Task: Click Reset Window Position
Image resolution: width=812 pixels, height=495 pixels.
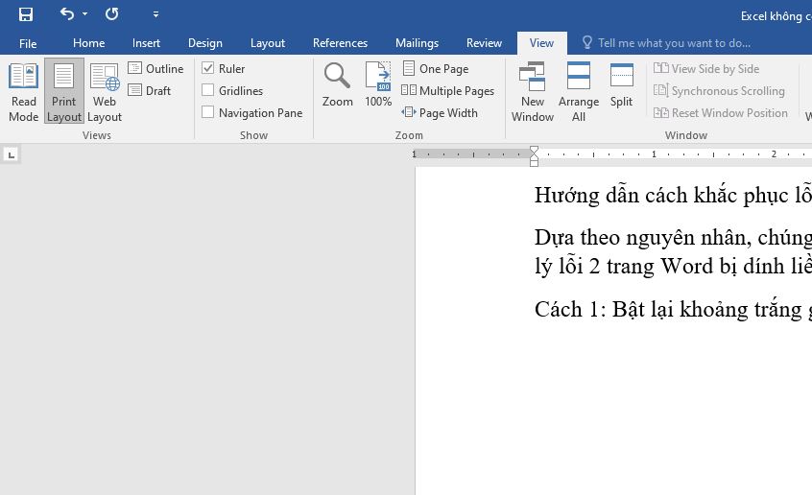Action: [721, 113]
